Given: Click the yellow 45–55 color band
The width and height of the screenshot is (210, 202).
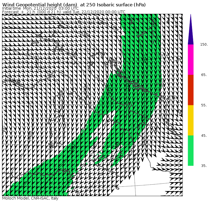Looking at the screenshot, I should point(191,120).
